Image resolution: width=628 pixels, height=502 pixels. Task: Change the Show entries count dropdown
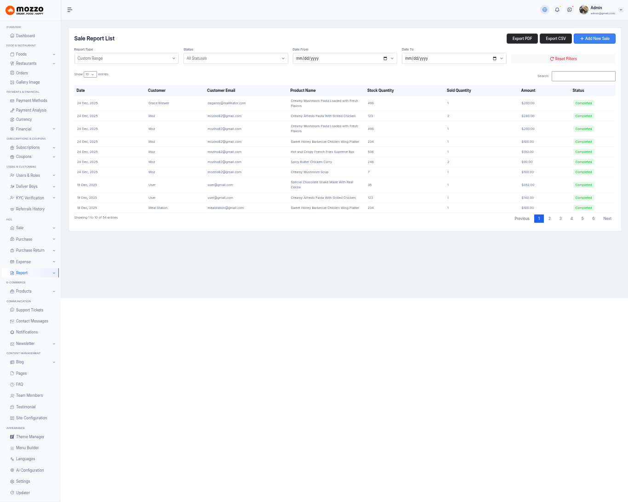tap(90, 74)
